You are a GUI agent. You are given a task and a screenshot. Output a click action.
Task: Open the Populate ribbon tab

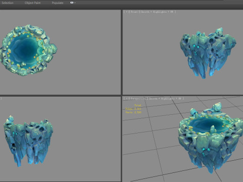tap(58, 3)
